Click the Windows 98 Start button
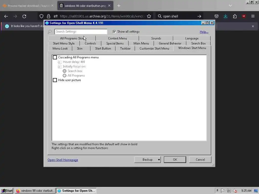 click(x=7, y=191)
